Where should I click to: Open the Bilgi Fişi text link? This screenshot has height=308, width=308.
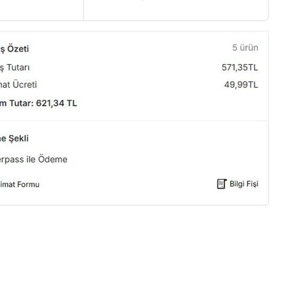coord(244,184)
